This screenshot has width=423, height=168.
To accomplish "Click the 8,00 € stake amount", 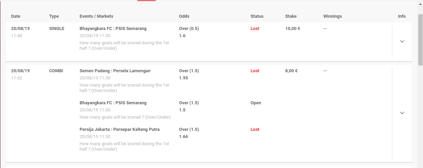I will (x=291, y=71).
